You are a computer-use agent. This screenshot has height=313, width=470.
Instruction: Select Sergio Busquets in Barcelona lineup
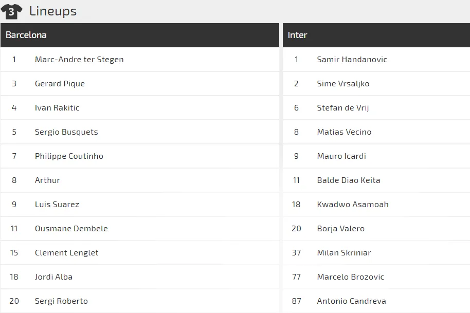(66, 132)
